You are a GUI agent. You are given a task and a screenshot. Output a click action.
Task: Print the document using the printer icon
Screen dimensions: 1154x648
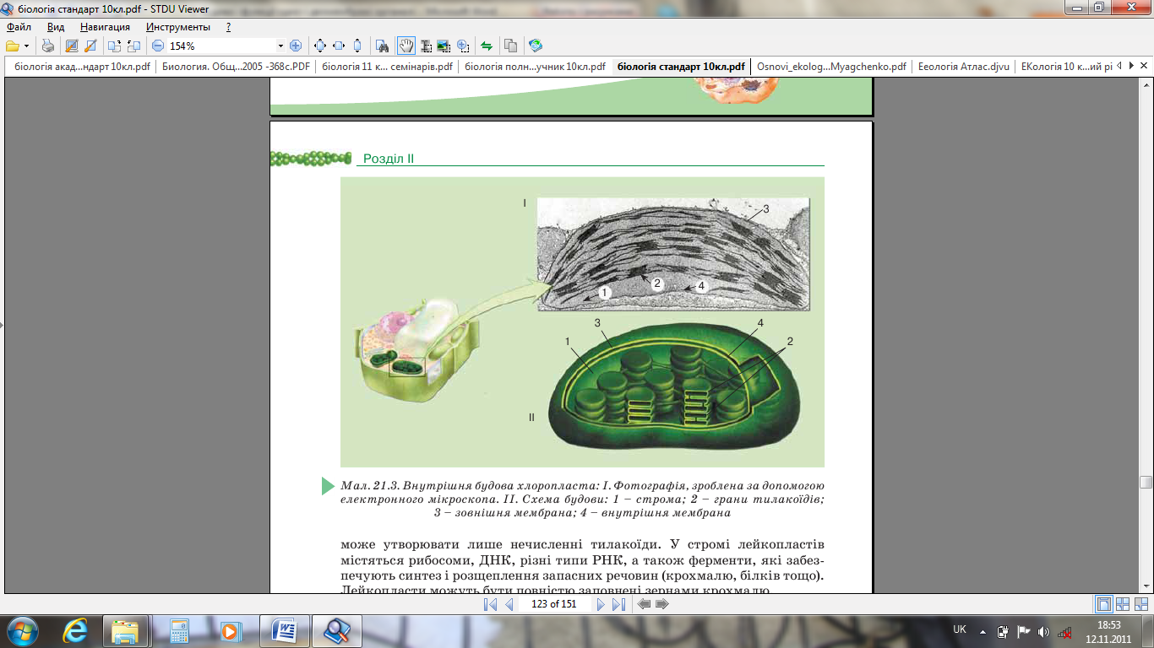[x=48, y=46]
